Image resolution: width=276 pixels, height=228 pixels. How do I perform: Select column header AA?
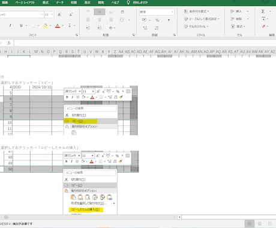[121, 52]
